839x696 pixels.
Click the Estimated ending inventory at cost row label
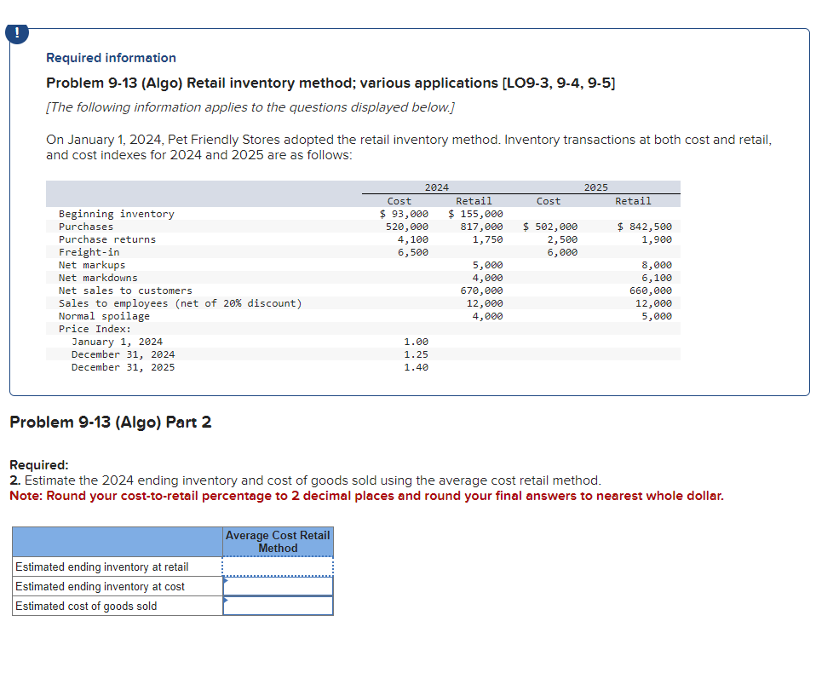point(99,586)
